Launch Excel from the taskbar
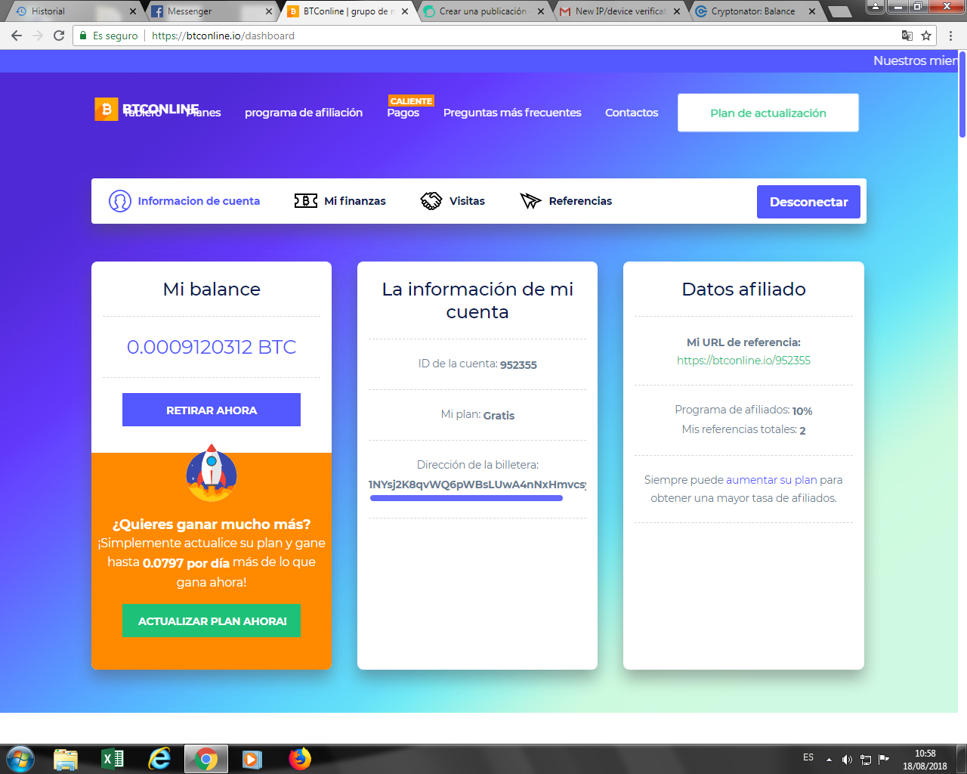Screen dimensions: 967x774 (113, 759)
